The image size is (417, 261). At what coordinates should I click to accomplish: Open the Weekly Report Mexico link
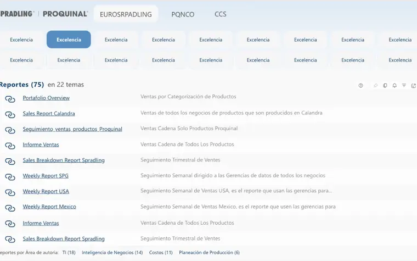pyautogui.click(x=49, y=207)
